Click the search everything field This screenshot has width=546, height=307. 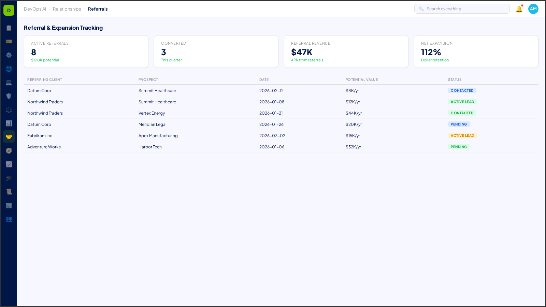click(462, 9)
